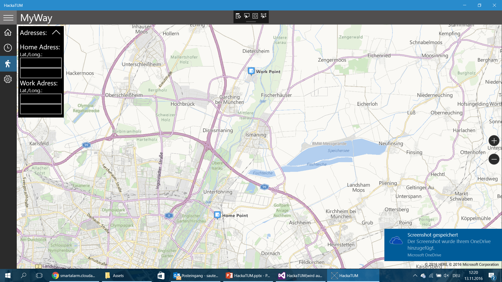Click the Work Adress longitude field

click(41, 109)
